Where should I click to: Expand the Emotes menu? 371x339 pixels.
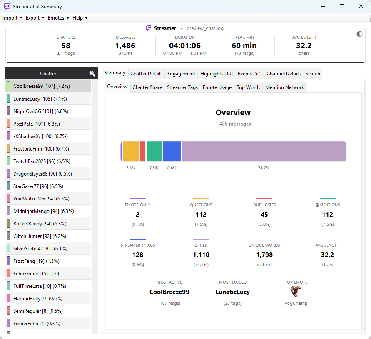click(58, 18)
